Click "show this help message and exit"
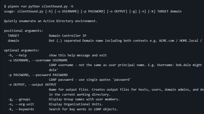The height and width of the screenshot is (114, 204). point(78,55)
